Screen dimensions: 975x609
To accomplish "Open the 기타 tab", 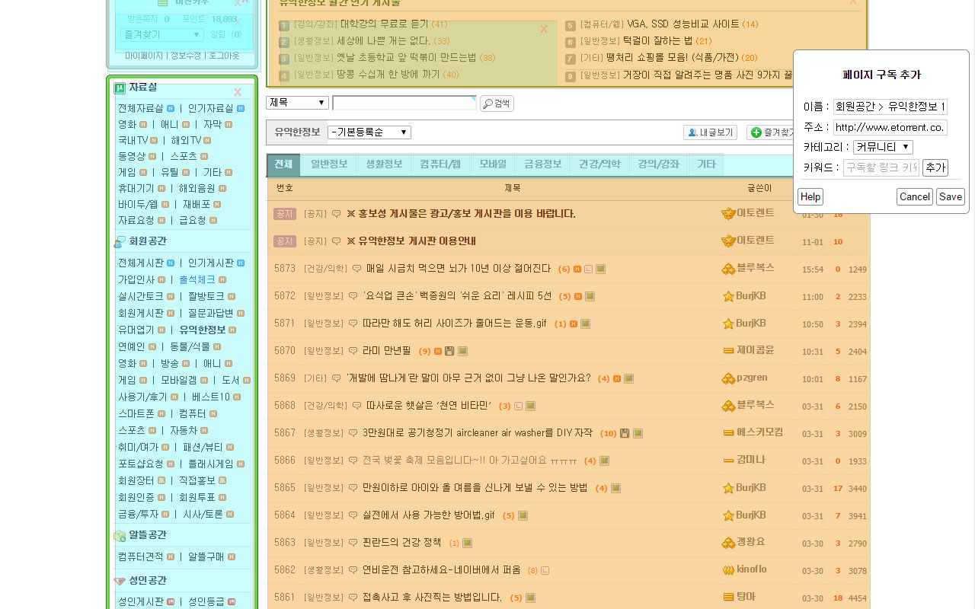I will click(706, 164).
